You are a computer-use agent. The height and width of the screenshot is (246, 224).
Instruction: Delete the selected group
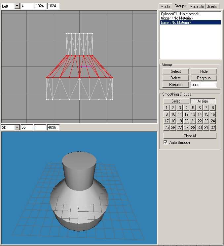176,78
